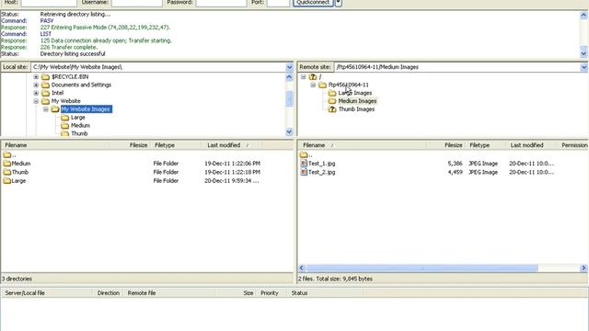
Task: Sort remote files by Last modified header
Action: click(531, 145)
